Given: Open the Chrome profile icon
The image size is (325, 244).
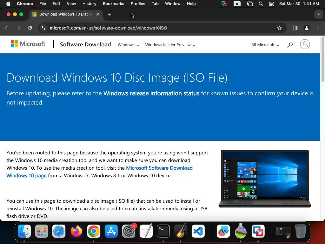Looking at the screenshot, I should [307, 28].
